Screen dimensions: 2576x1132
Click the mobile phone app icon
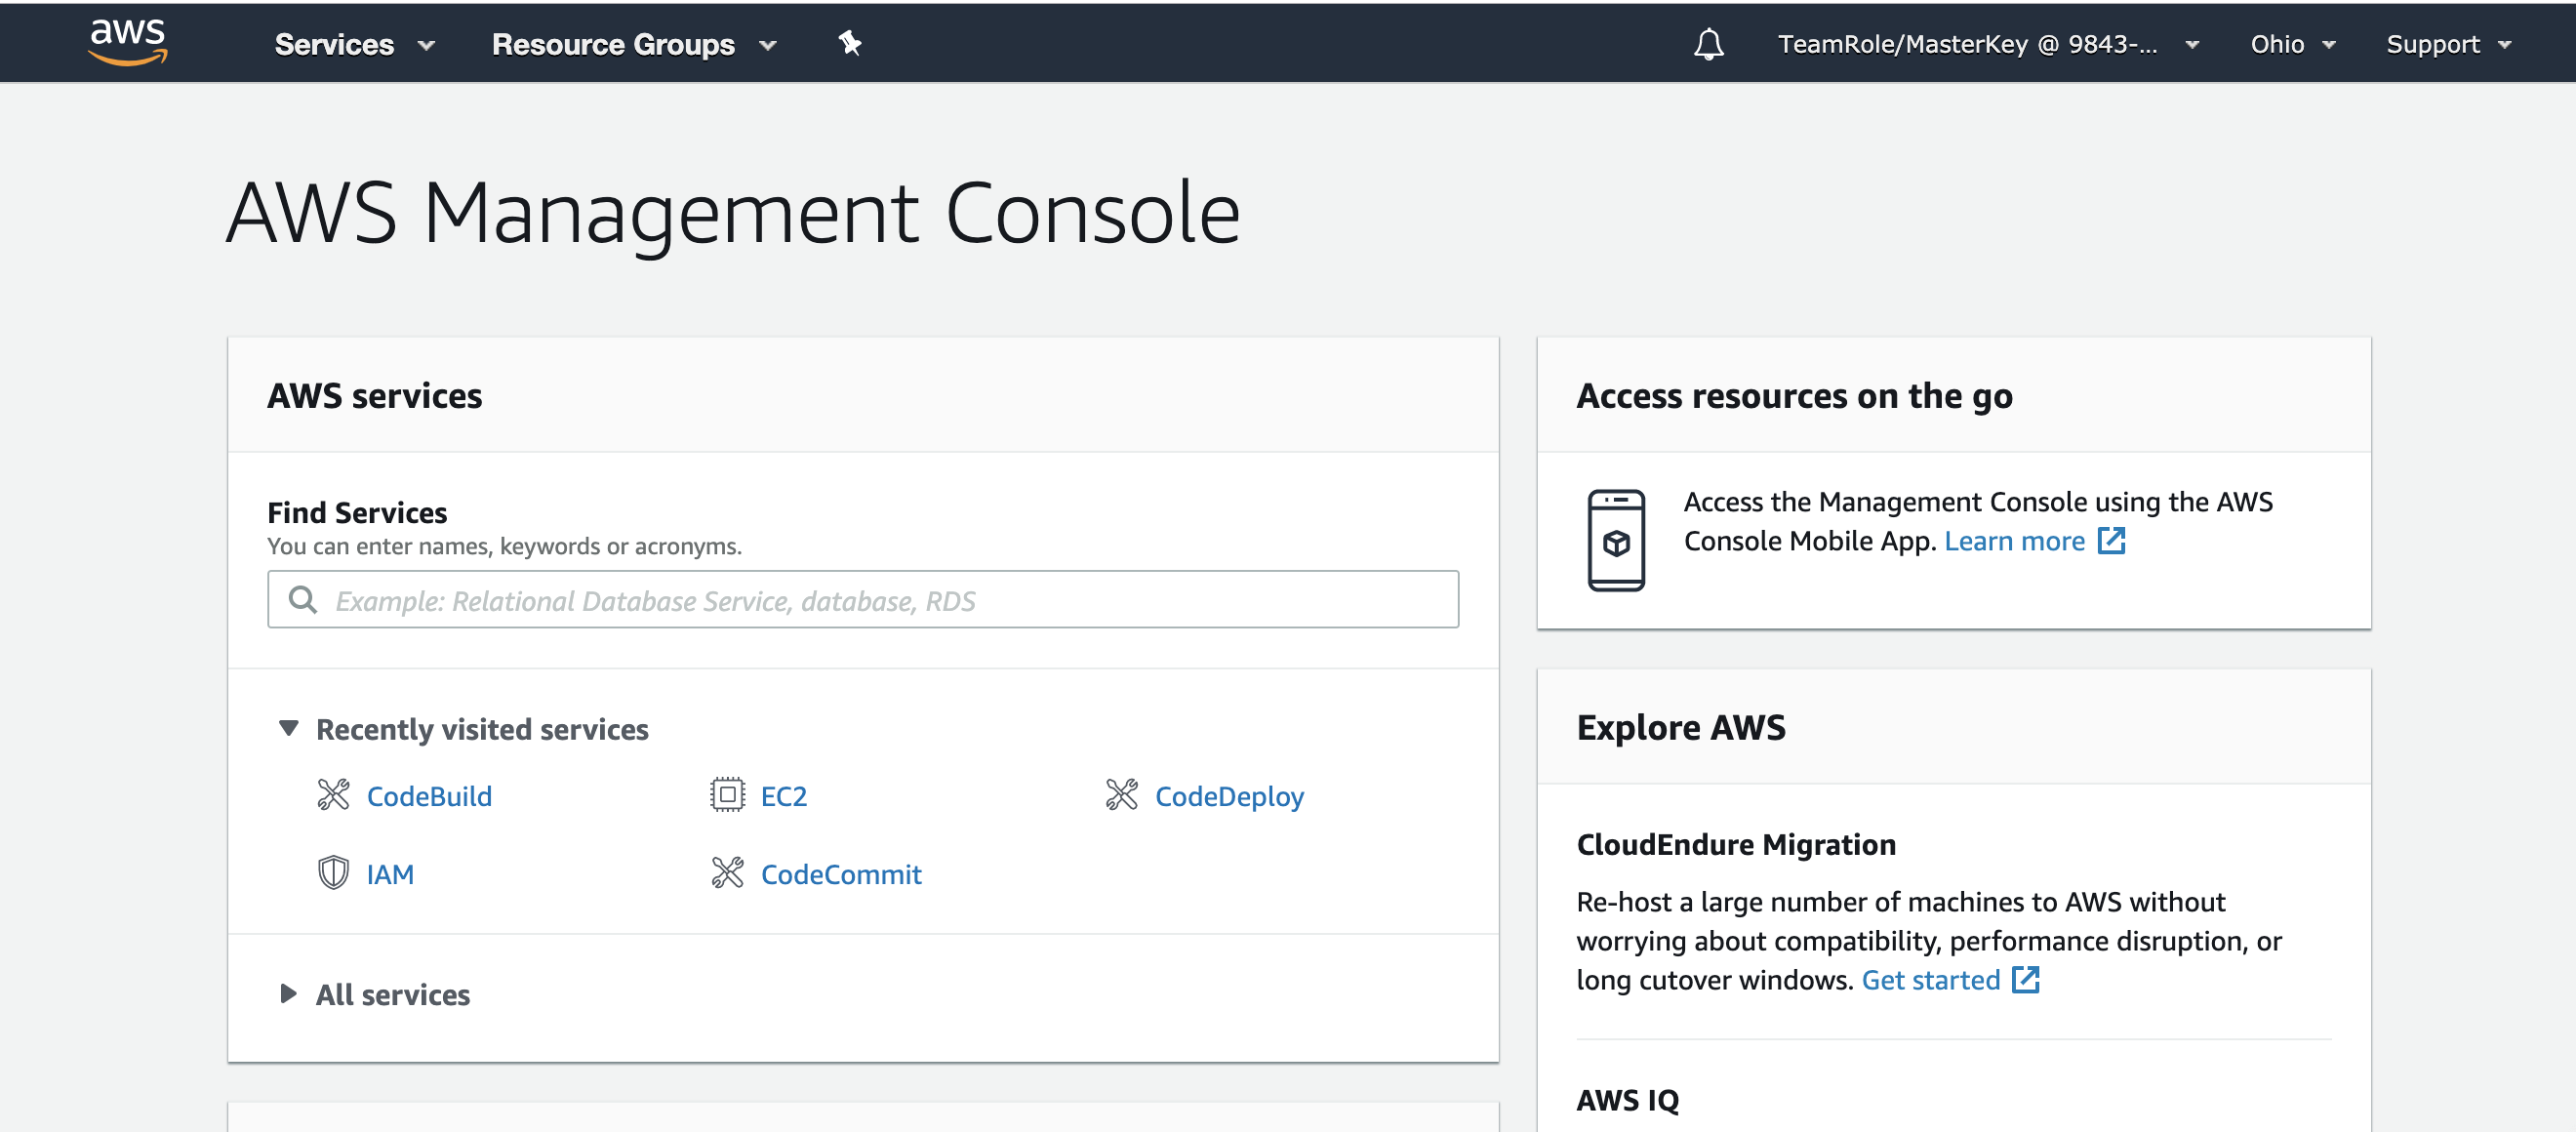pos(1615,540)
